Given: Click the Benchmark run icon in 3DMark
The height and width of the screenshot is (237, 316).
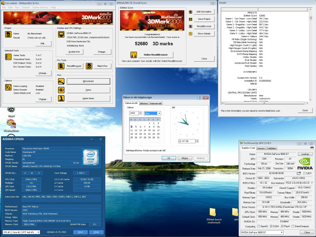Looking at the screenshot, I should pos(61,81).
